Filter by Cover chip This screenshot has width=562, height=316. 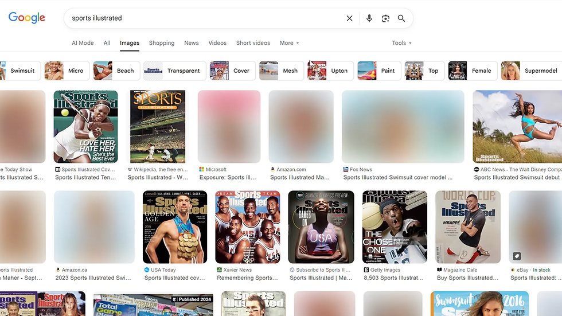coord(232,71)
